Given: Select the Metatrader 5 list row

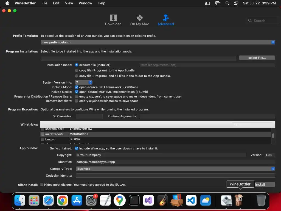Looking at the screenshot, I should pyautogui.click(x=156, y=134).
